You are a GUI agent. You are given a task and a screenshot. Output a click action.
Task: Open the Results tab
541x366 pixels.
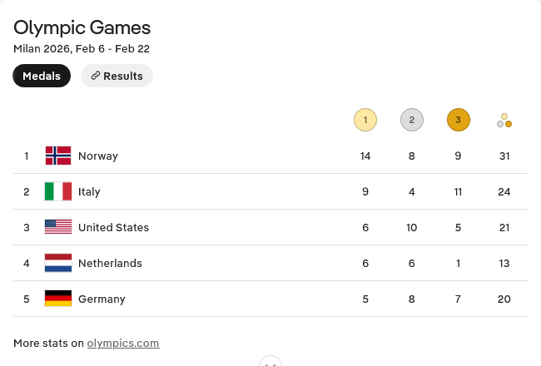[117, 76]
